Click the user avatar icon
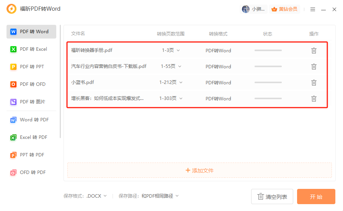Image resolution: width=343 pixels, height=211 pixels. coord(246,9)
